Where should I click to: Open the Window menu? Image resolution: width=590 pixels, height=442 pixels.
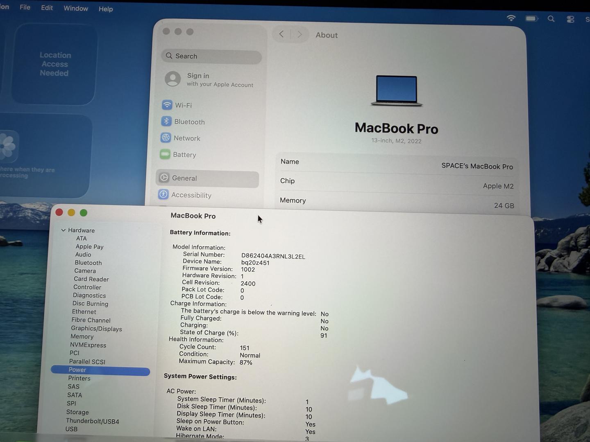pos(76,8)
